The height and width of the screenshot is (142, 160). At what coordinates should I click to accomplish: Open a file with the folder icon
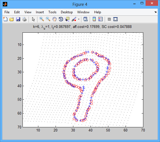tap(12, 19)
